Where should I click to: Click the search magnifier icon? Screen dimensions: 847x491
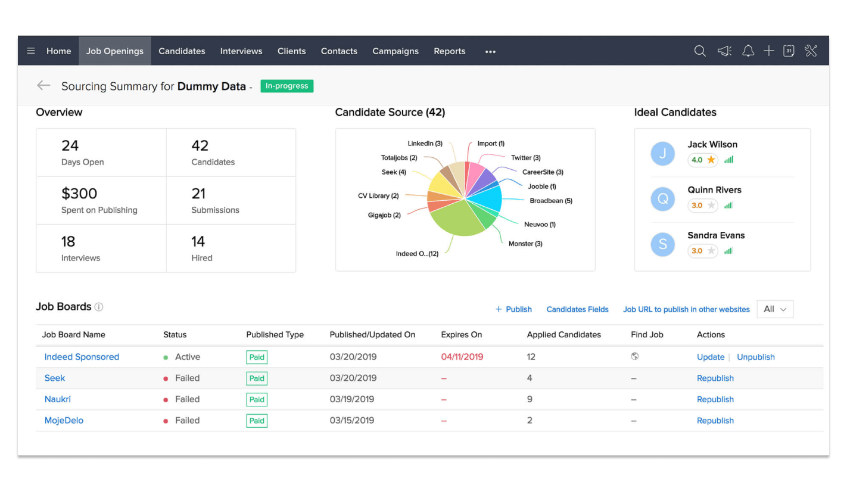pyautogui.click(x=700, y=51)
